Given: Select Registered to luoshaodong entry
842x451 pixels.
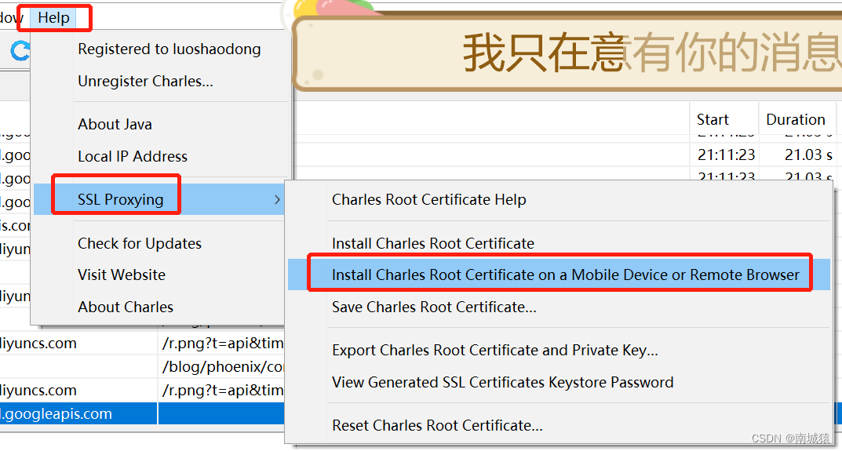Looking at the screenshot, I should (x=169, y=49).
